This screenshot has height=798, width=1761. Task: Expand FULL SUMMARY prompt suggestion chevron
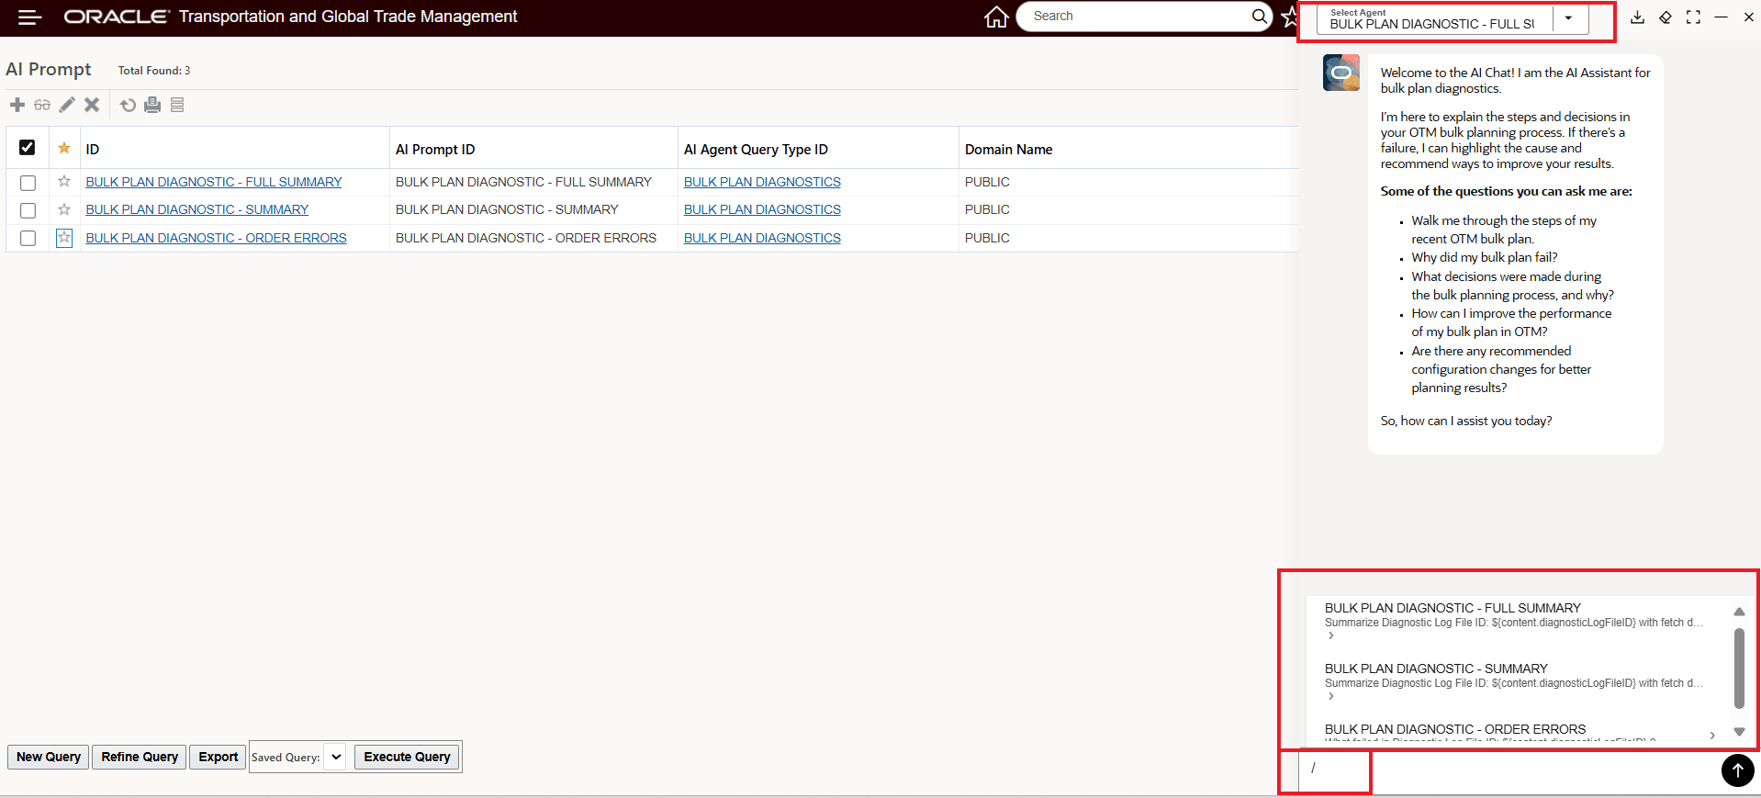(1331, 635)
